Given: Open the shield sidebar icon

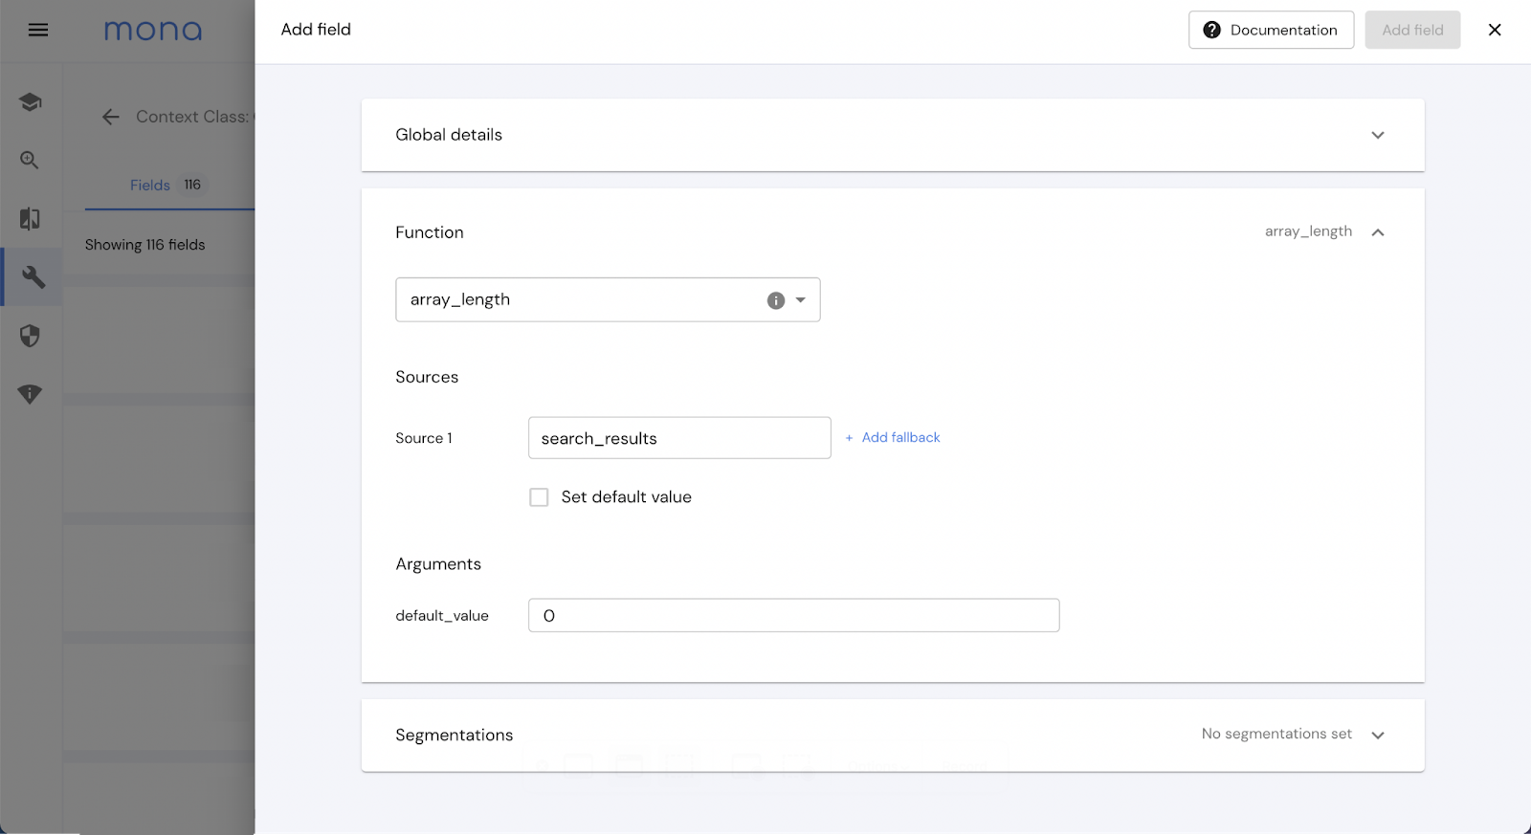Looking at the screenshot, I should coord(30,336).
